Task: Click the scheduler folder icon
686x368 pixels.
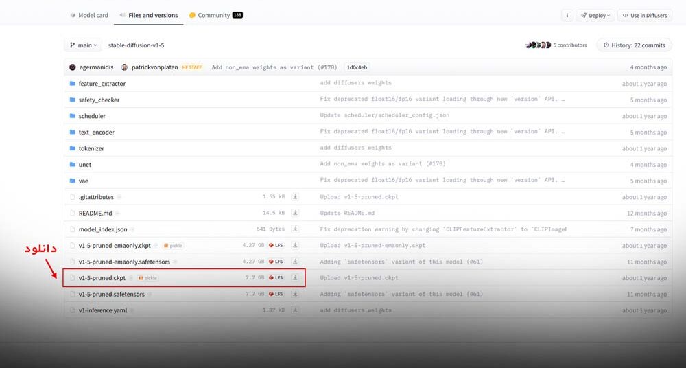Action: [73, 115]
